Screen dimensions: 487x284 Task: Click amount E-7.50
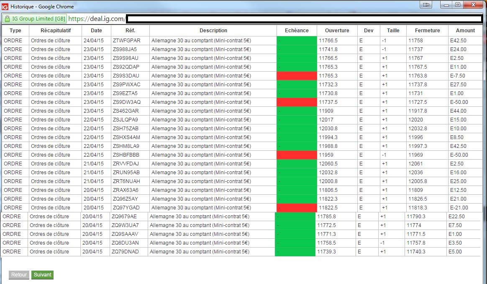point(457,76)
